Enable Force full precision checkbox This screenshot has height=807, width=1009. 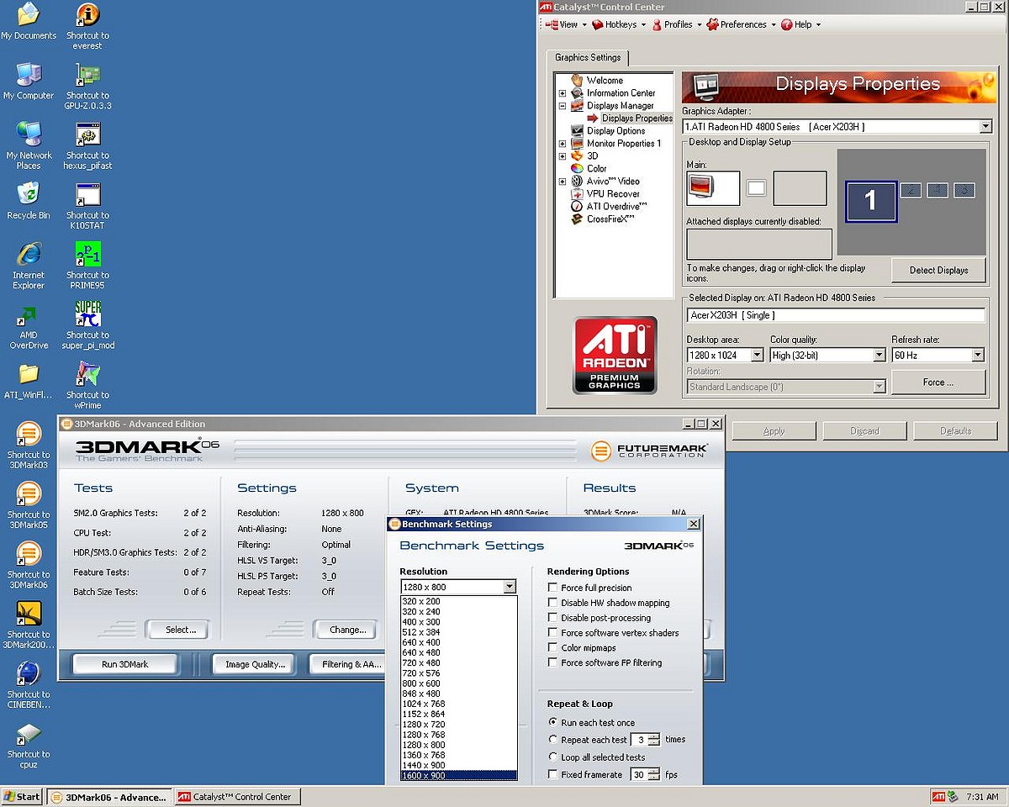click(x=552, y=588)
